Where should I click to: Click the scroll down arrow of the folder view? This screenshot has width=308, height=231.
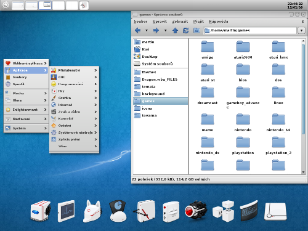pyautogui.click(x=303, y=172)
